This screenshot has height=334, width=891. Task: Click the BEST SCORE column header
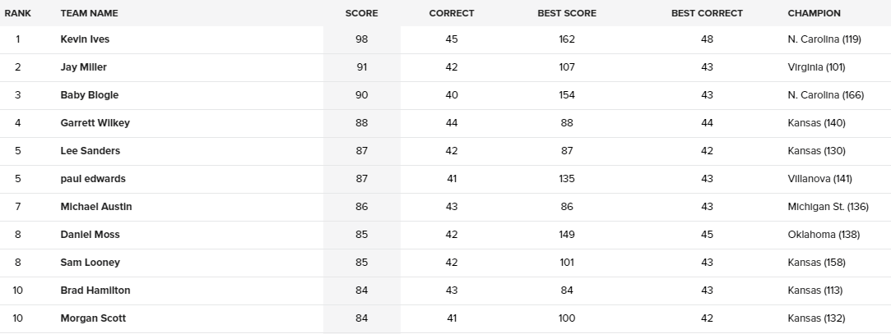pyautogui.click(x=567, y=13)
